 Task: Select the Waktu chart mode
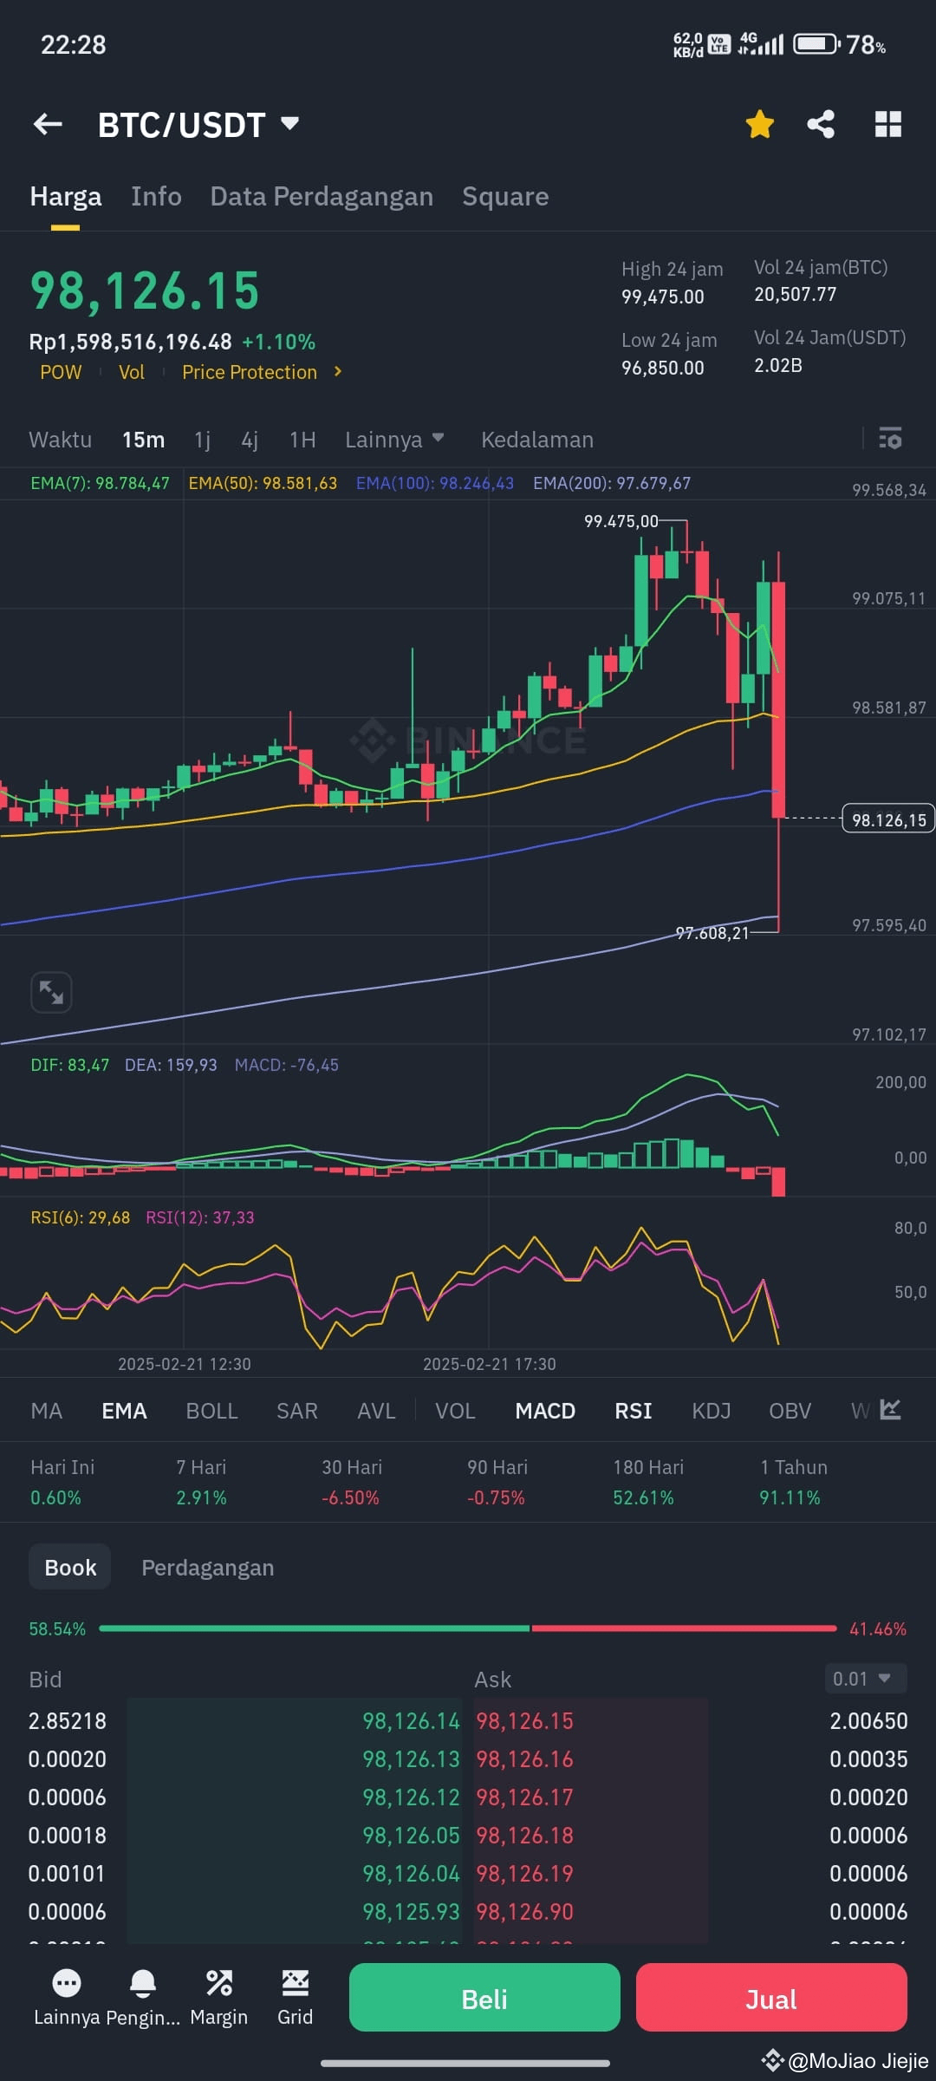(60, 440)
